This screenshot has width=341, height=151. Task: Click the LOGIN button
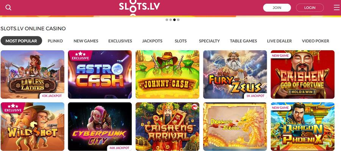point(310,8)
